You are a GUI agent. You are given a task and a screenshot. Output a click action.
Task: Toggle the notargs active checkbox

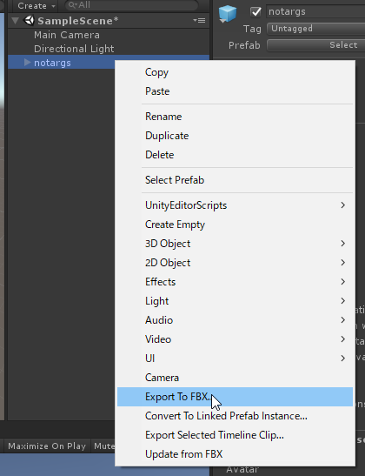[255, 12]
